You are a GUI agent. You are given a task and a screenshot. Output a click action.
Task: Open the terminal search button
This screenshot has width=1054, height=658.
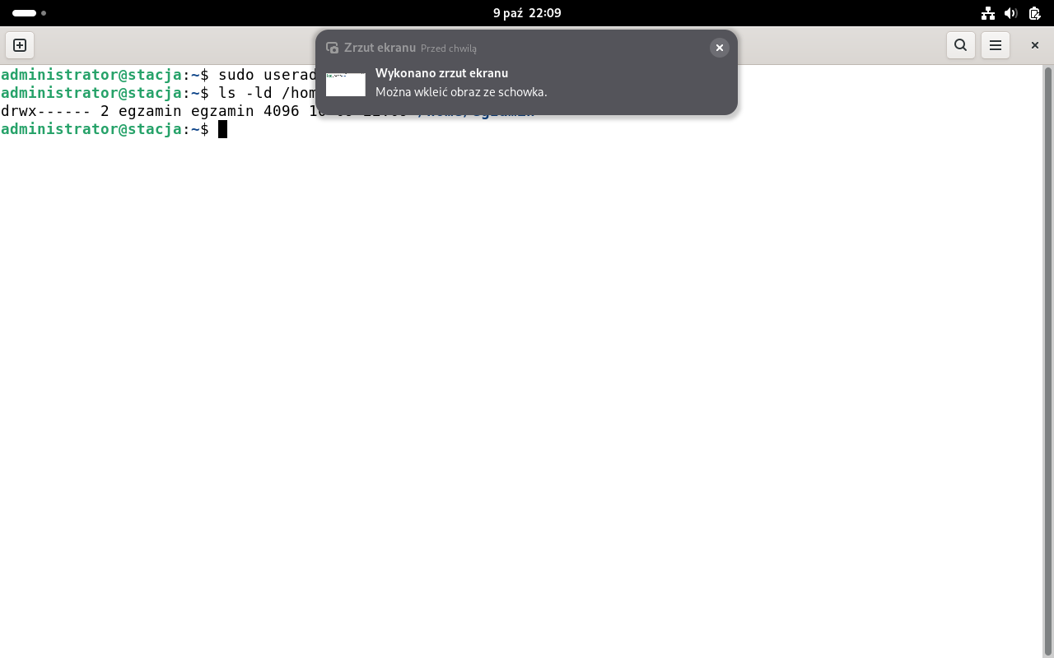tap(961, 45)
